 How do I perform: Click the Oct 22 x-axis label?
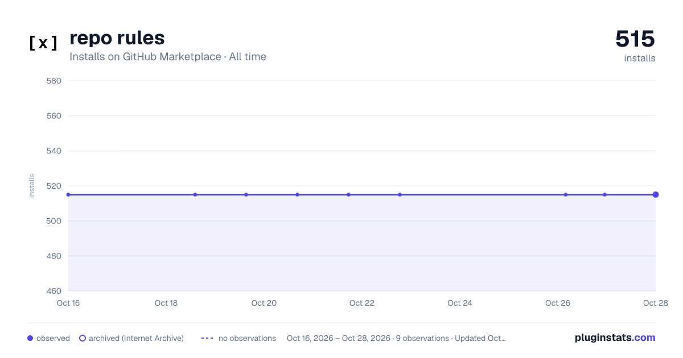tap(362, 303)
